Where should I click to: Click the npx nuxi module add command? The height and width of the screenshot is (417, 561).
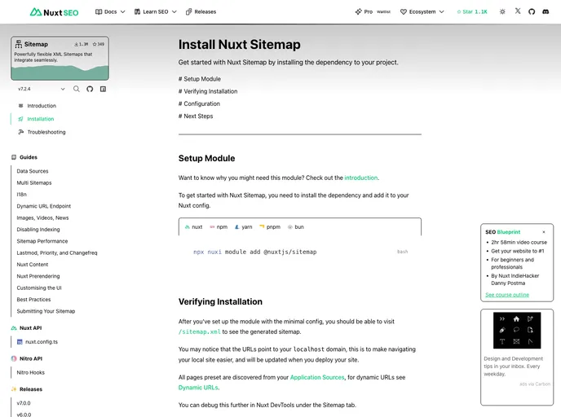click(254, 252)
